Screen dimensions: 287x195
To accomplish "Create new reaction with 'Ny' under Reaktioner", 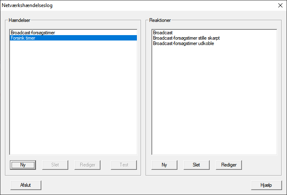I will coord(164,165).
